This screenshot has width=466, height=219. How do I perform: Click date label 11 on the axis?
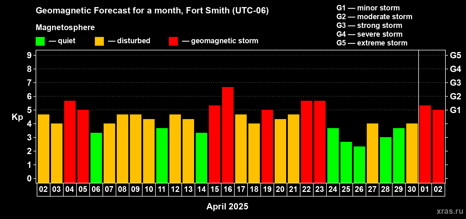pyautogui.click(x=162, y=189)
